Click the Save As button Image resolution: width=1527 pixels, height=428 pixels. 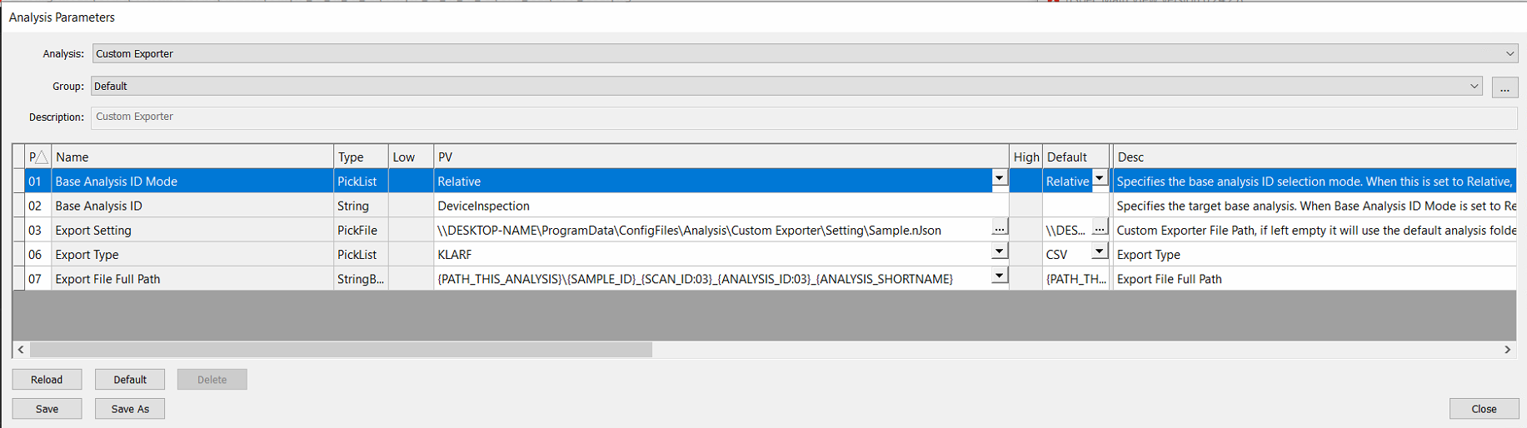tap(130, 409)
